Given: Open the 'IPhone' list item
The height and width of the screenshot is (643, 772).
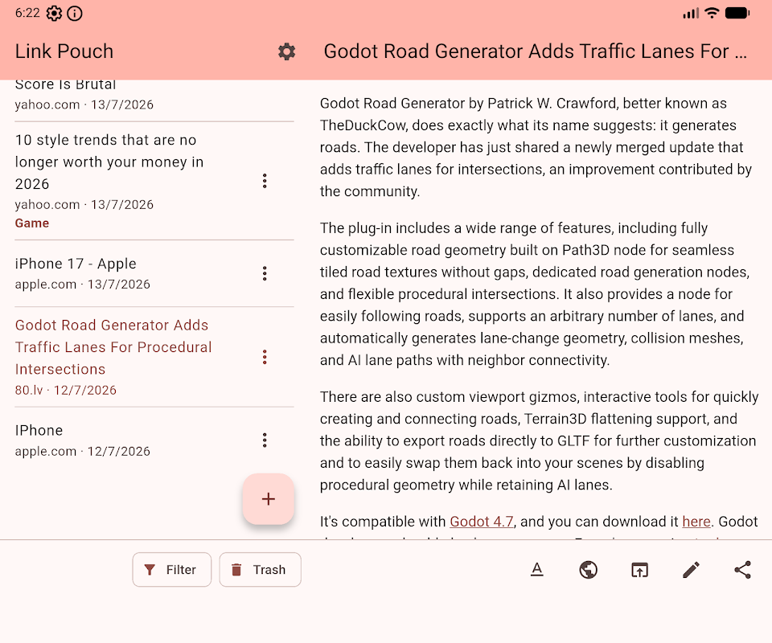Looking at the screenshot, I should coord(154,440).
